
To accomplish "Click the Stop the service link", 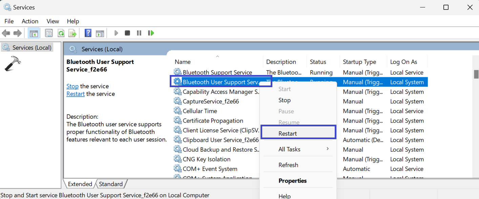I will coord(72,86).
